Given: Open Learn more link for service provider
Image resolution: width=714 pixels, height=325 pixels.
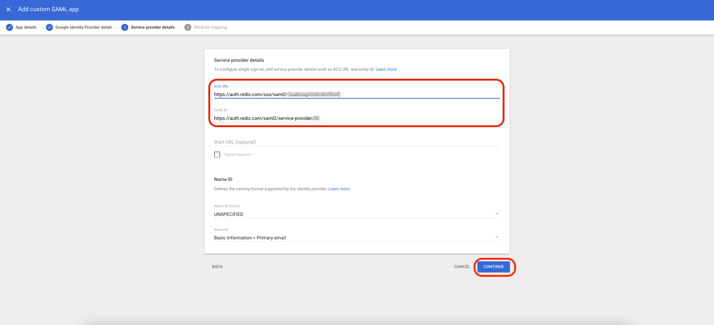Looking at the screenshot, I should click(x=386, y=69).
